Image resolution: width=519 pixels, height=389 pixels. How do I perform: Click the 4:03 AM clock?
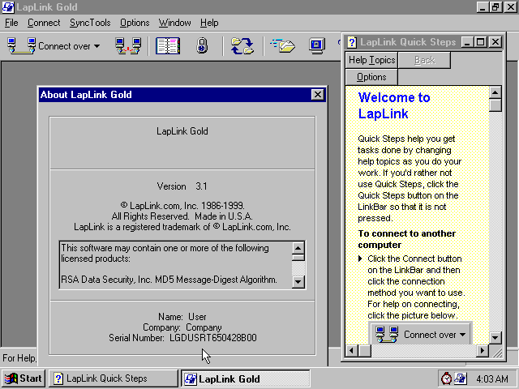pyautogui.click(x=492, y=378)
